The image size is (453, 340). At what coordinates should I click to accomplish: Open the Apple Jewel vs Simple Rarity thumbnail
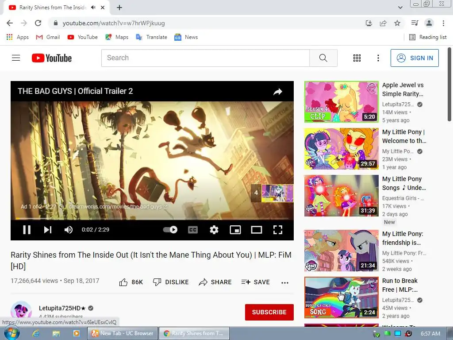coord(342,102)
